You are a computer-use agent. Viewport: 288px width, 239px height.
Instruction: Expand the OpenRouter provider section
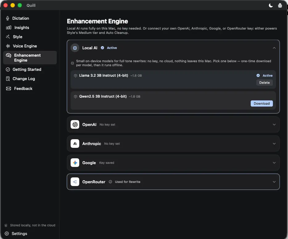click(x=274, y=182)
